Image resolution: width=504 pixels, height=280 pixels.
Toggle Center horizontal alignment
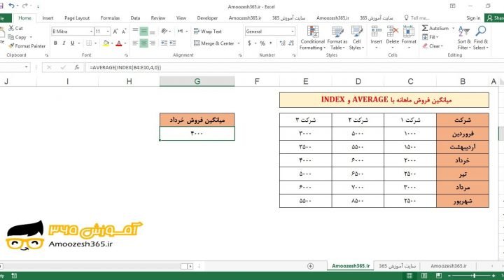pos(143,43)
